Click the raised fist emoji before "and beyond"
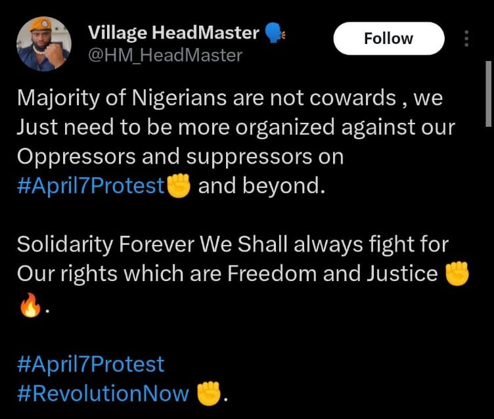Image resolution: width=494 pixels, height=419 pixels. click(x=179, y=186)
